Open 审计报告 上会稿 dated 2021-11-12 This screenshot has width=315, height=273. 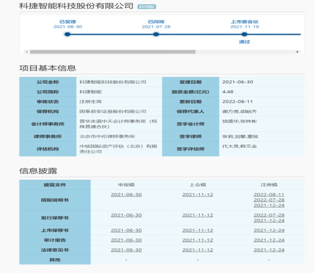click(x=198, y=240)
